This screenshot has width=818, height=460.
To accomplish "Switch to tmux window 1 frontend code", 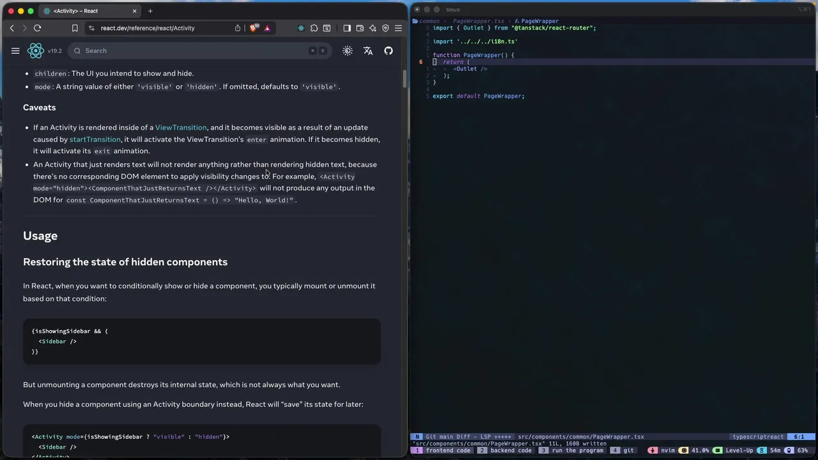I will click(x=443, y=450).
